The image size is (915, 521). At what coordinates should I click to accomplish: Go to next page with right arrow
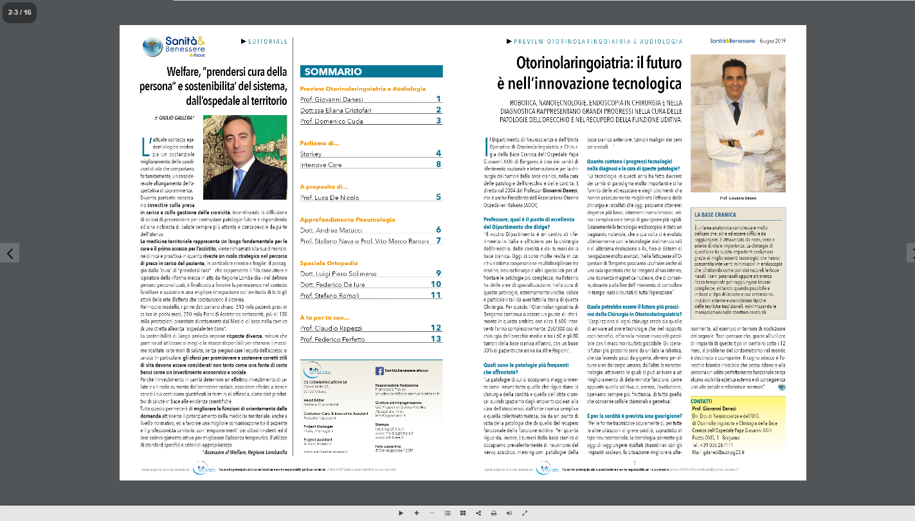point(910,253)
